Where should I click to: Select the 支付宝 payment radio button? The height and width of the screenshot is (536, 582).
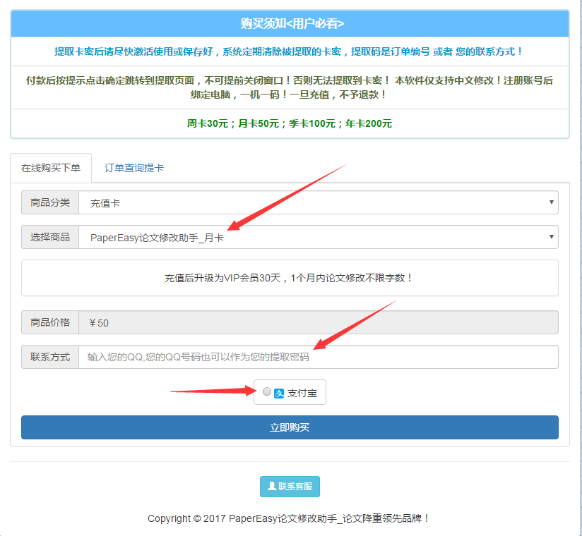[x=266, y=391]
